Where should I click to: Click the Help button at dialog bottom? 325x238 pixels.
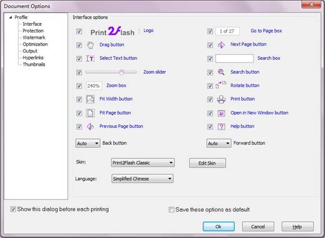coord(297,227)
